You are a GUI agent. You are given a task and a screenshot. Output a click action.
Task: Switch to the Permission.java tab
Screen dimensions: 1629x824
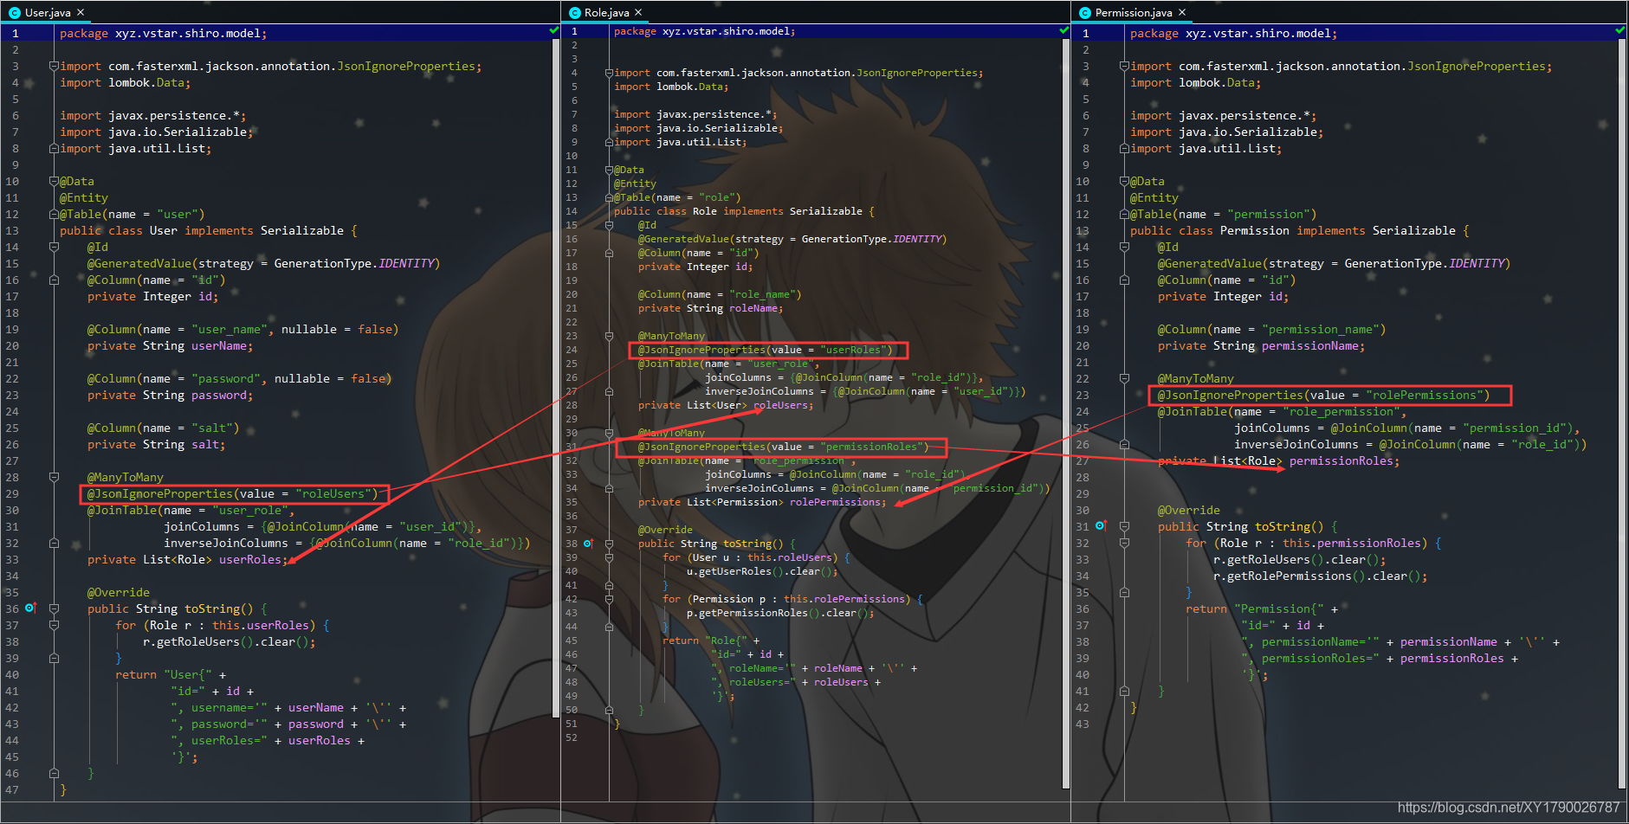click(1133, 12)
